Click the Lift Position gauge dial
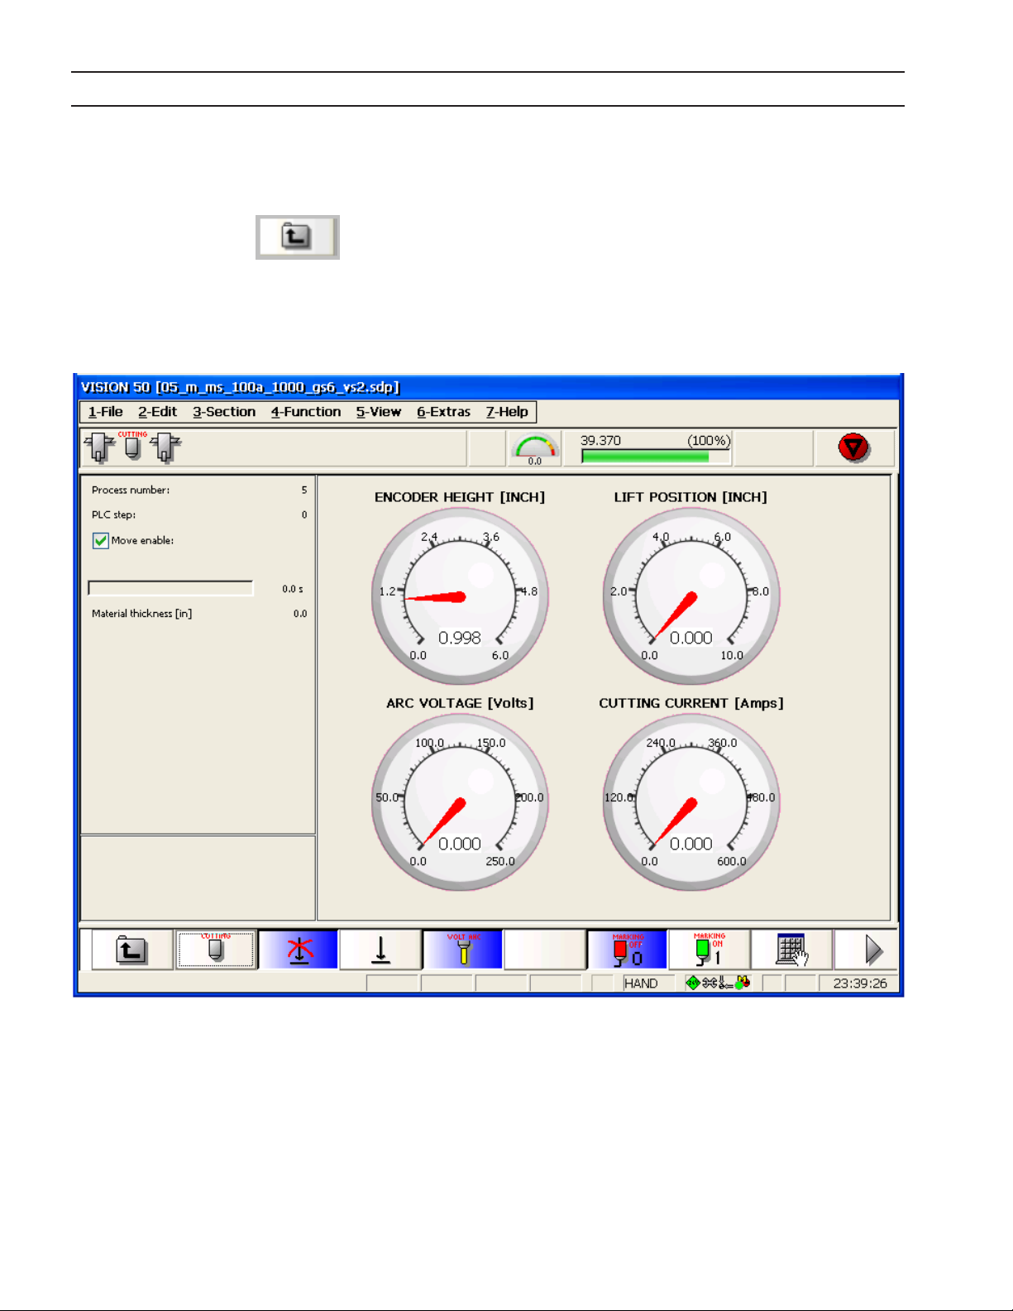The height and width of the screenshot is (1311, 1013). click(691, 596)
